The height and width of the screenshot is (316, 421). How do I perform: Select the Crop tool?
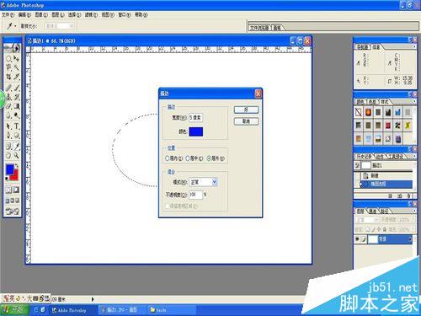pos(8,77)
